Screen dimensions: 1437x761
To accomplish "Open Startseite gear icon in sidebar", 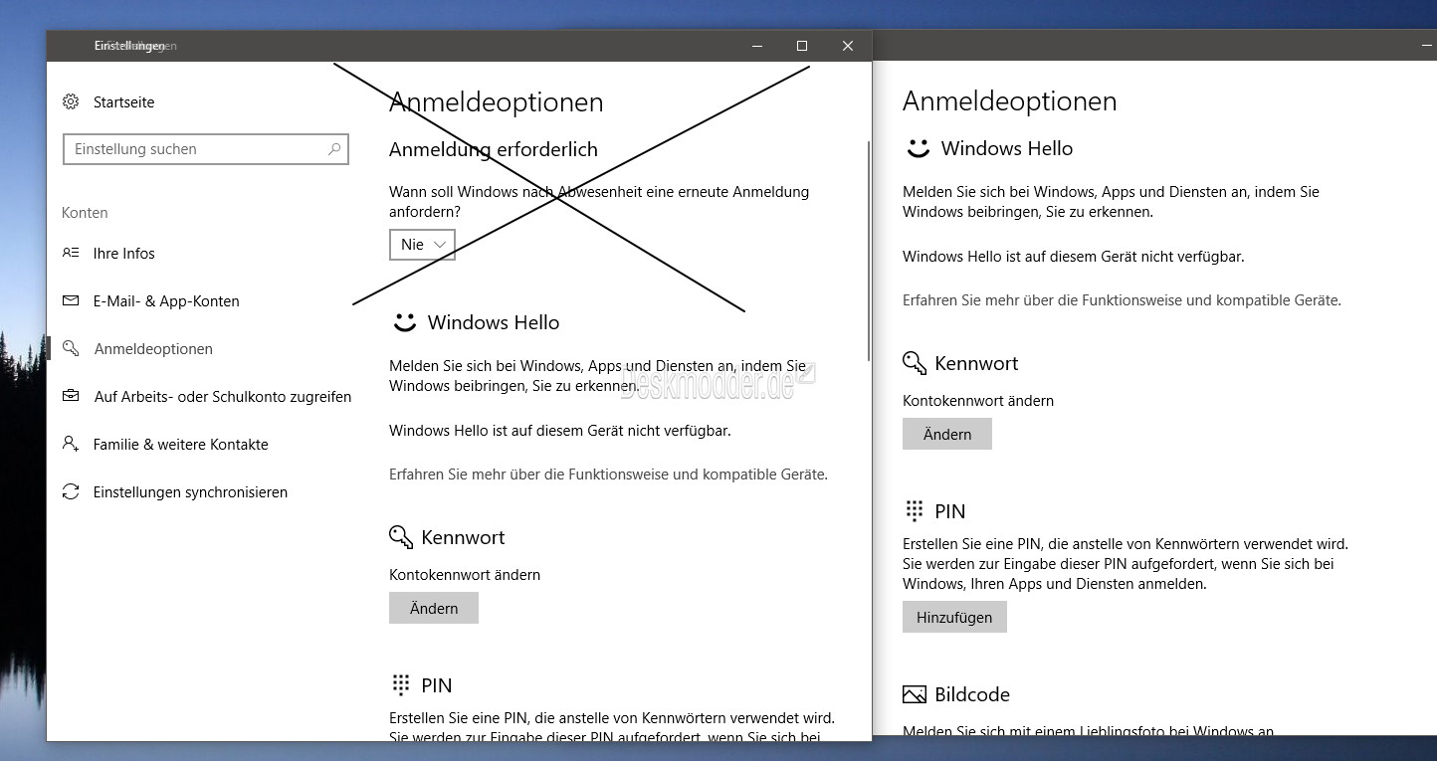I will coord(71,101).
